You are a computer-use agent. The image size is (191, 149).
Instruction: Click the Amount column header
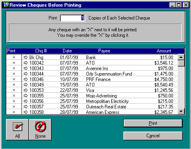click(x=164, y=51)
